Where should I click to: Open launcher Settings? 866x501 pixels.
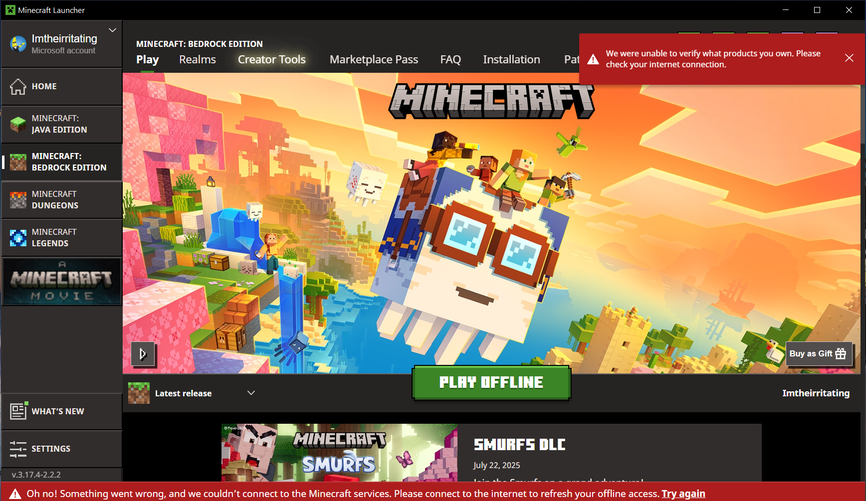coord(62,449)
